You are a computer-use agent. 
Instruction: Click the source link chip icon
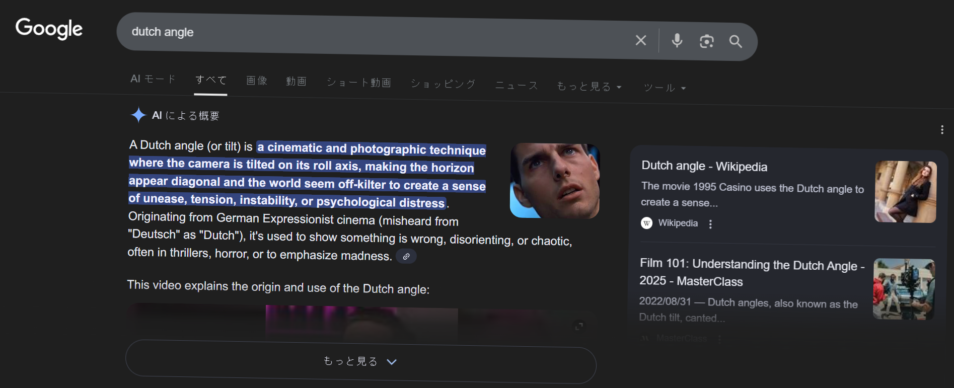[406, 256]
